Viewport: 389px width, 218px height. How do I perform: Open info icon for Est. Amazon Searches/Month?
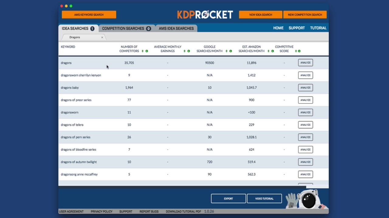point(273,51)
